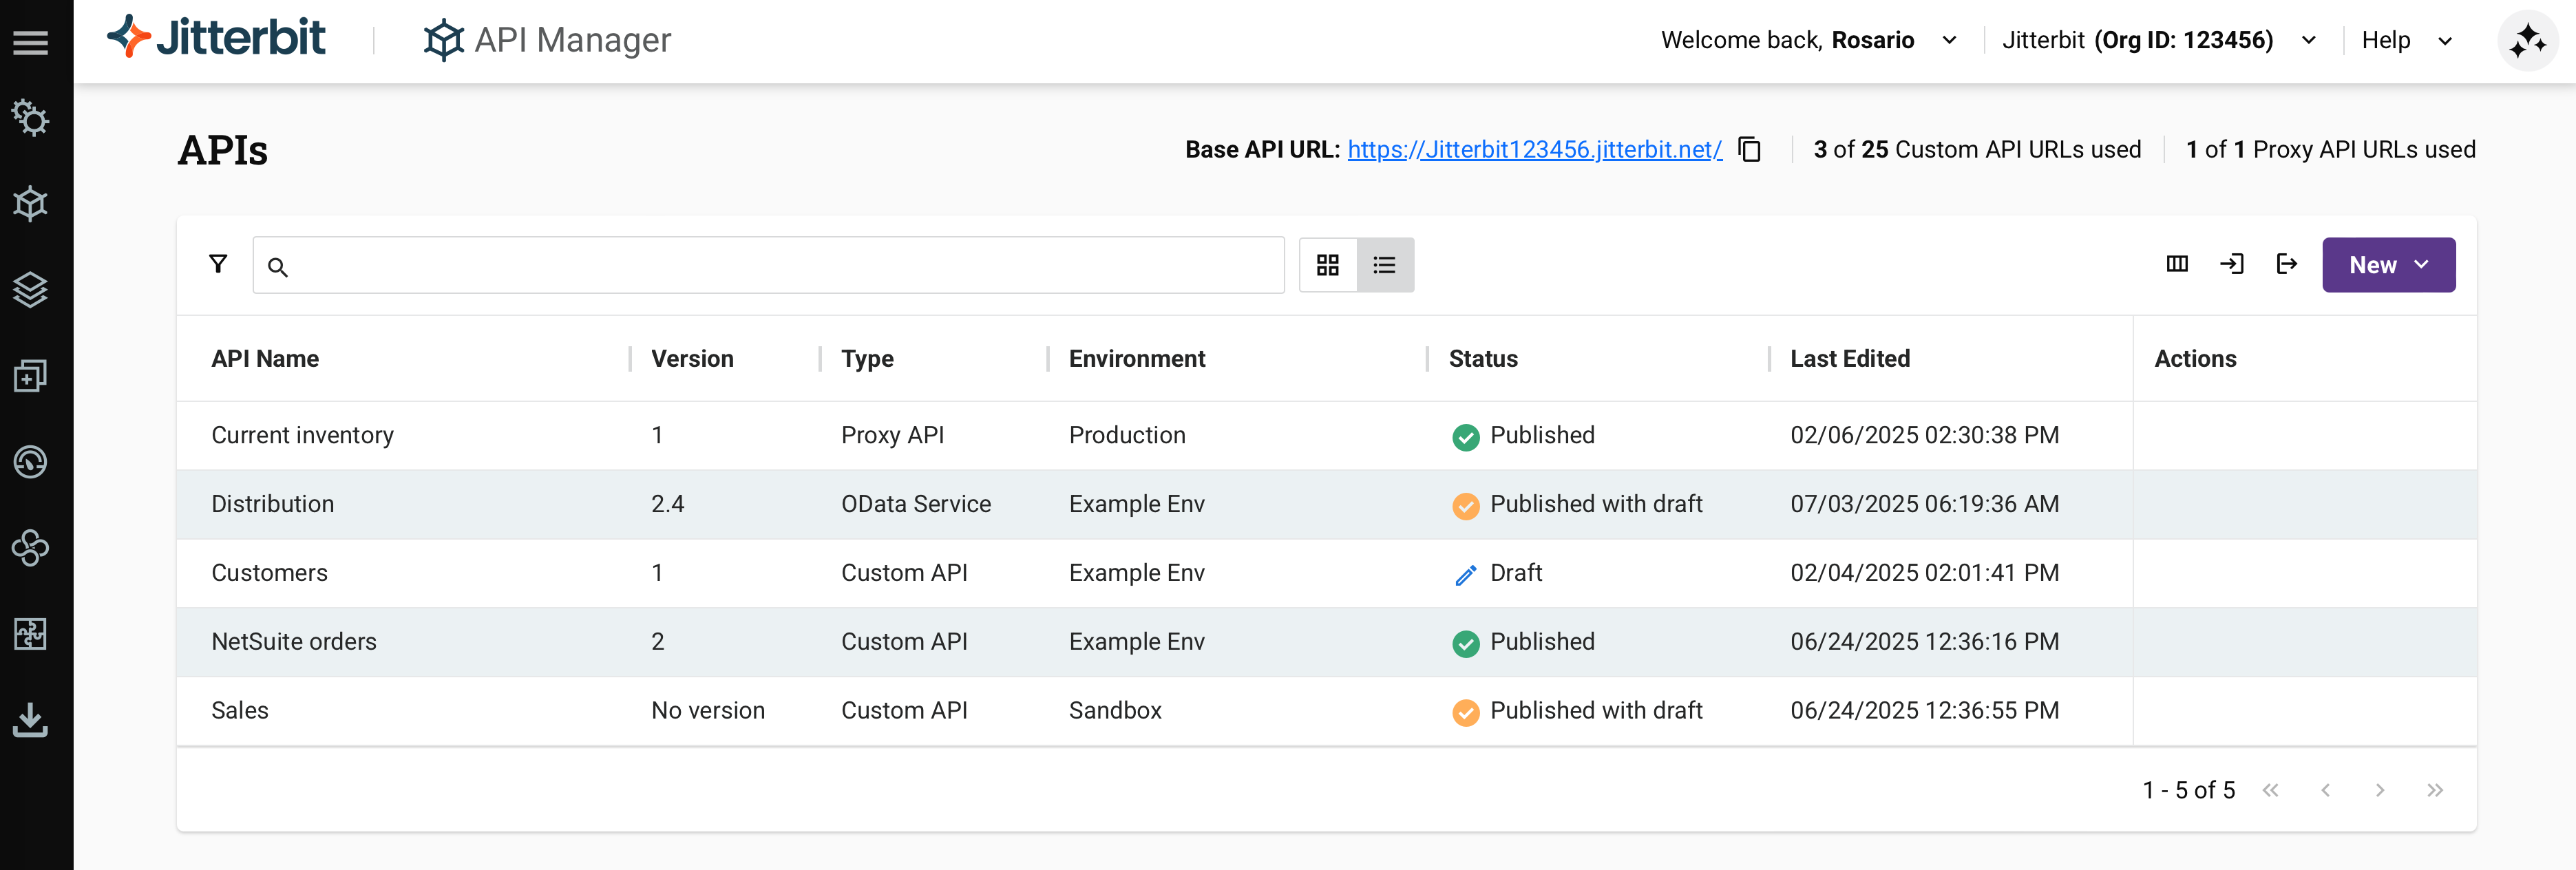Click the Jitterbit logo
Screen dimensions: 2576x870
217,38
